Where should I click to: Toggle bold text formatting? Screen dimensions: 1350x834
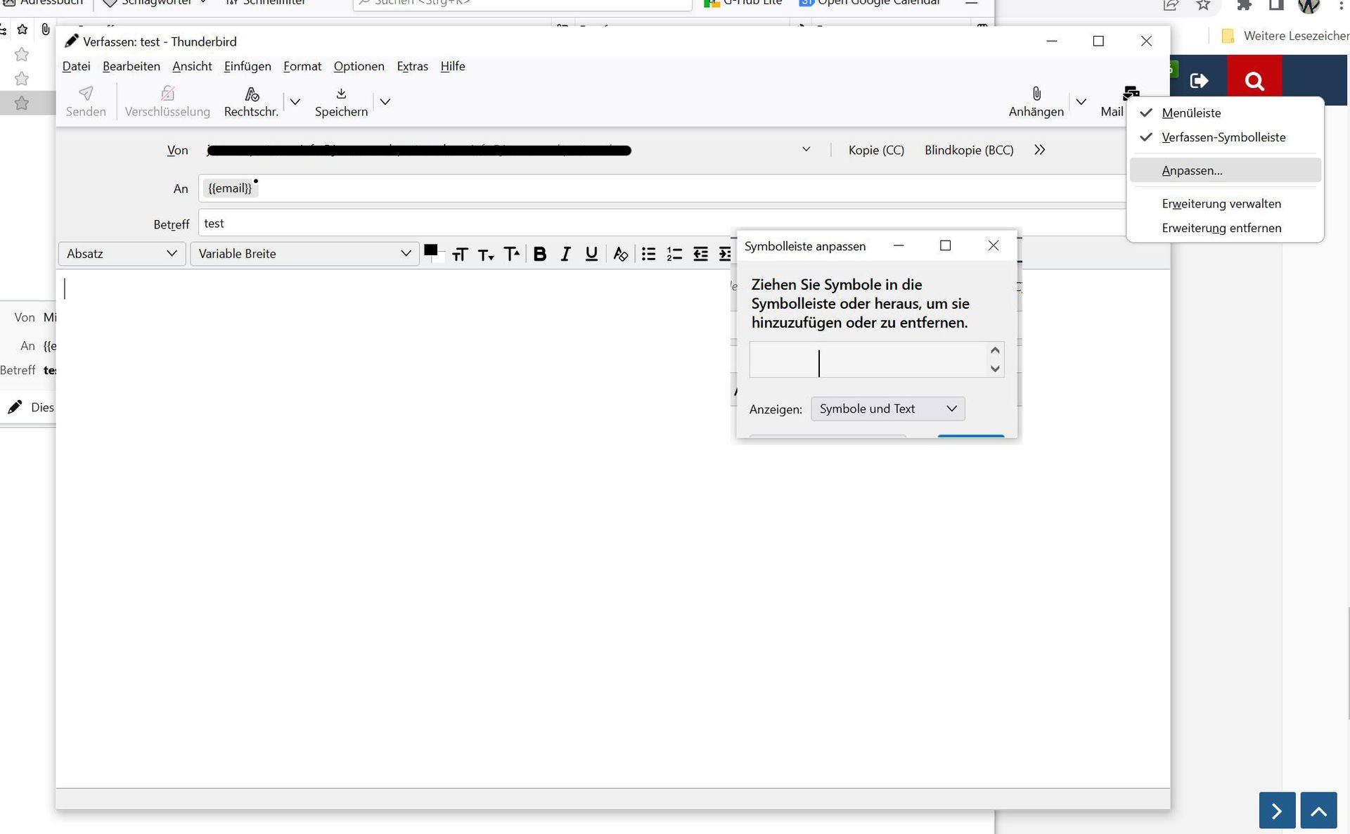coord(539,254)
